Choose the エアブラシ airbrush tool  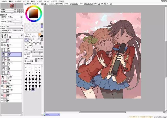[x=31, y=40]
